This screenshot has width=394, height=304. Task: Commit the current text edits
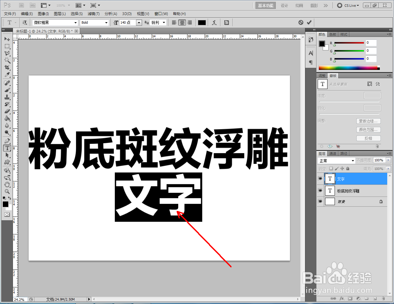point(309,22)
